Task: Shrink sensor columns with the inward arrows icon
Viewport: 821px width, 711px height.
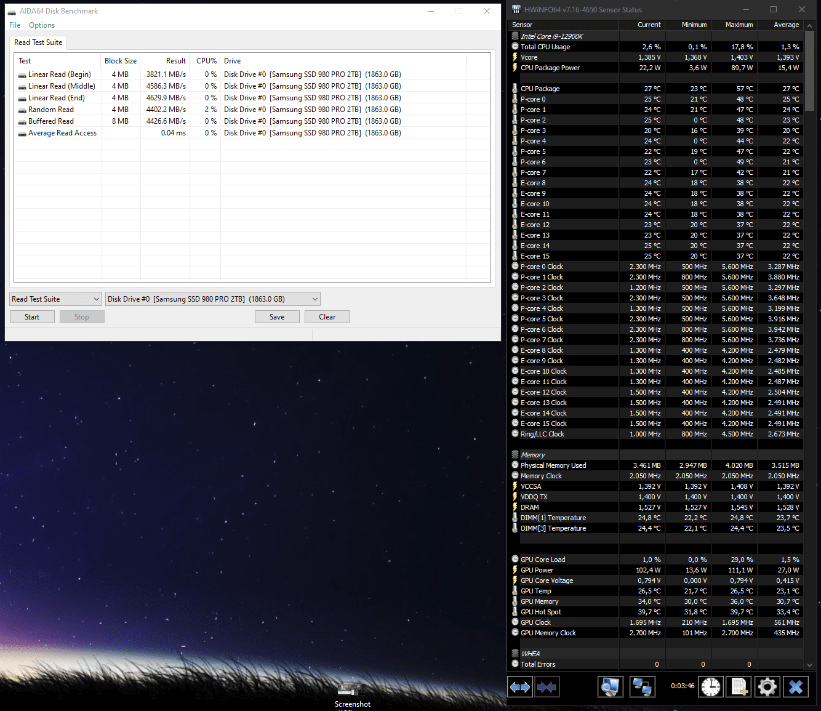Action: [x=547, y=686]
